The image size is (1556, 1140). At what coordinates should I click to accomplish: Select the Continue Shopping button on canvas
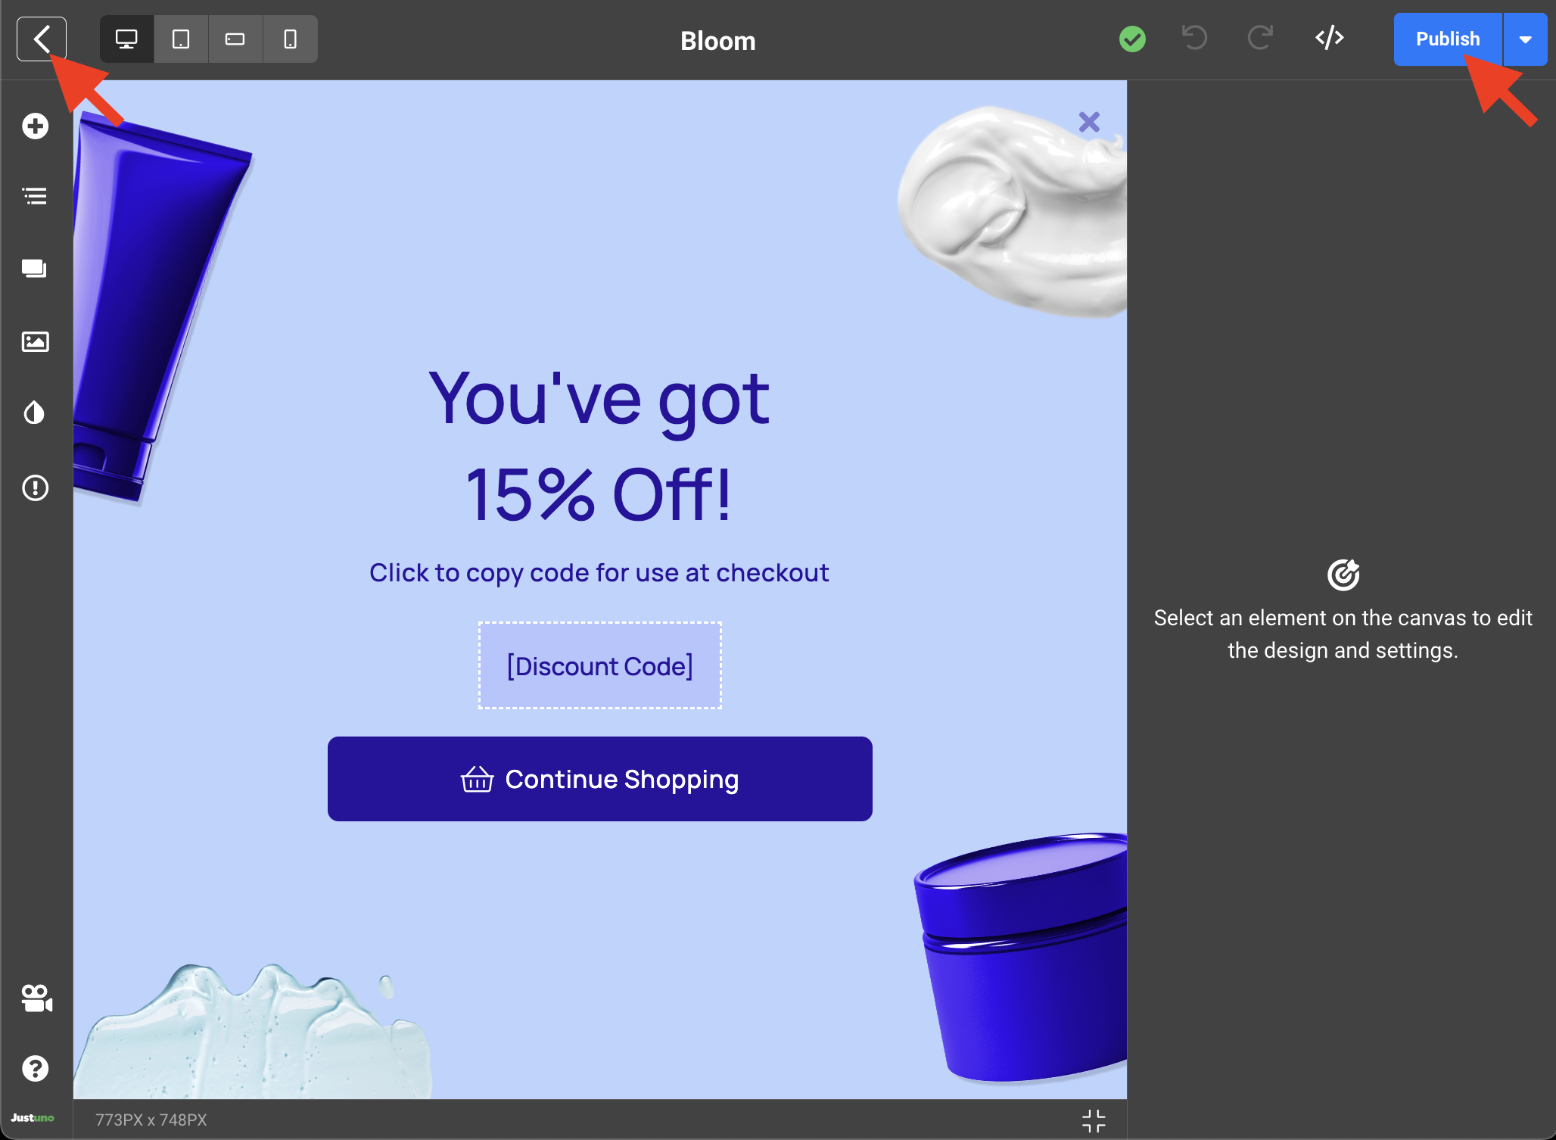click(x=599, y=779)
